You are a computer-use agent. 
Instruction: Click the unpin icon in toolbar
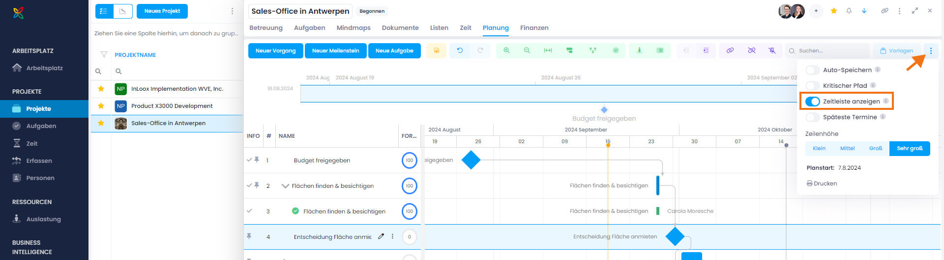772,51
